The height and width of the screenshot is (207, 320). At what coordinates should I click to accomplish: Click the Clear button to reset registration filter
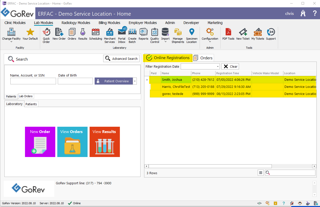tap(230, 66)
